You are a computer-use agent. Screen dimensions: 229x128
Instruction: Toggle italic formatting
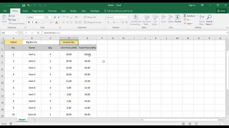33,22
